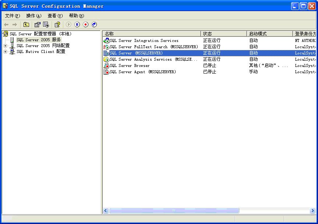The height and width of the screenshot is (224, 318).
Task: Select SQL Native Client 配置 tree node
Action: (x=41, y=51)
